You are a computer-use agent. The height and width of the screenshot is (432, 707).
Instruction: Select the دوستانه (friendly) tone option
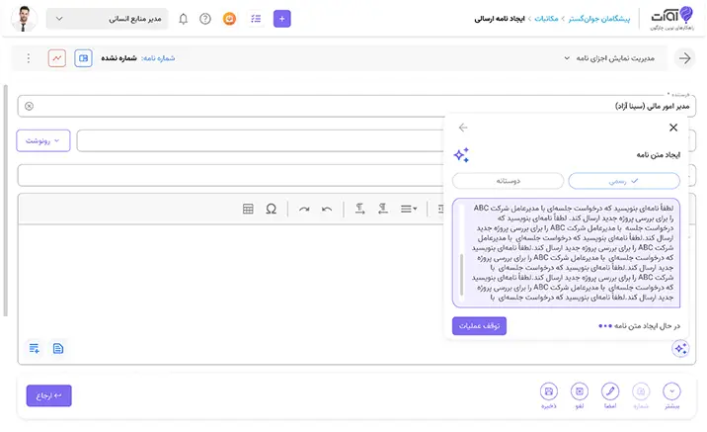(x=508, y=181)
